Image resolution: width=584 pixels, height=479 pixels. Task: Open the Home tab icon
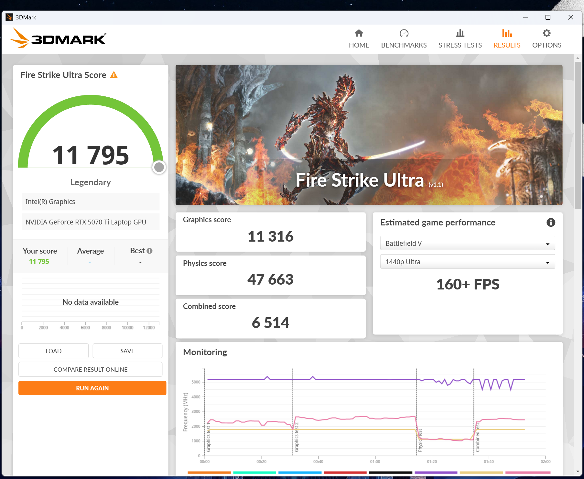point(359,33)
